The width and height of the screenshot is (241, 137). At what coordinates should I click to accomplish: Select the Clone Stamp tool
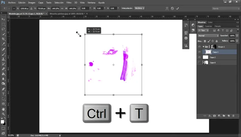(x=3, y=59)
